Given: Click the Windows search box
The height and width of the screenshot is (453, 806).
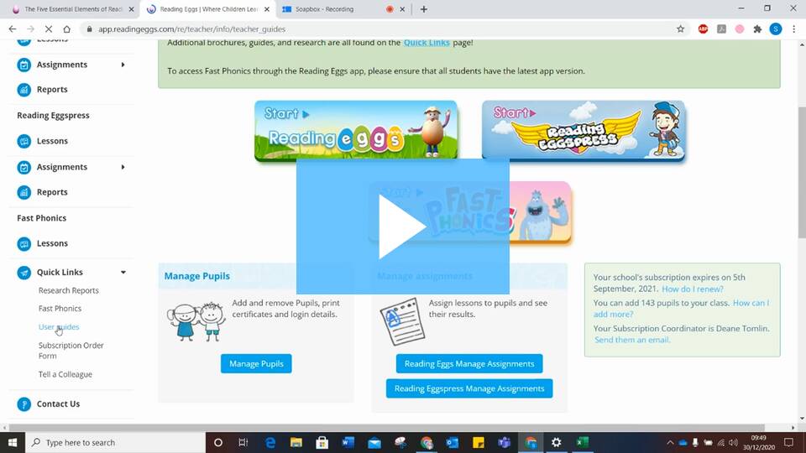Looking at the screenshot, I should click(x=115, y=442).
